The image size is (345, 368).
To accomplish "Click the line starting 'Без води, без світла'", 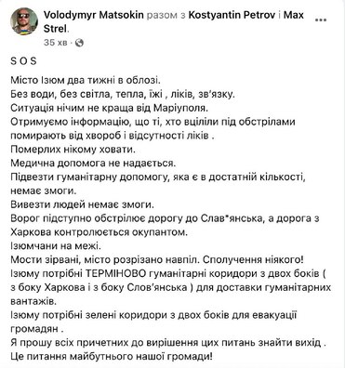I will [x=123, y=94].
